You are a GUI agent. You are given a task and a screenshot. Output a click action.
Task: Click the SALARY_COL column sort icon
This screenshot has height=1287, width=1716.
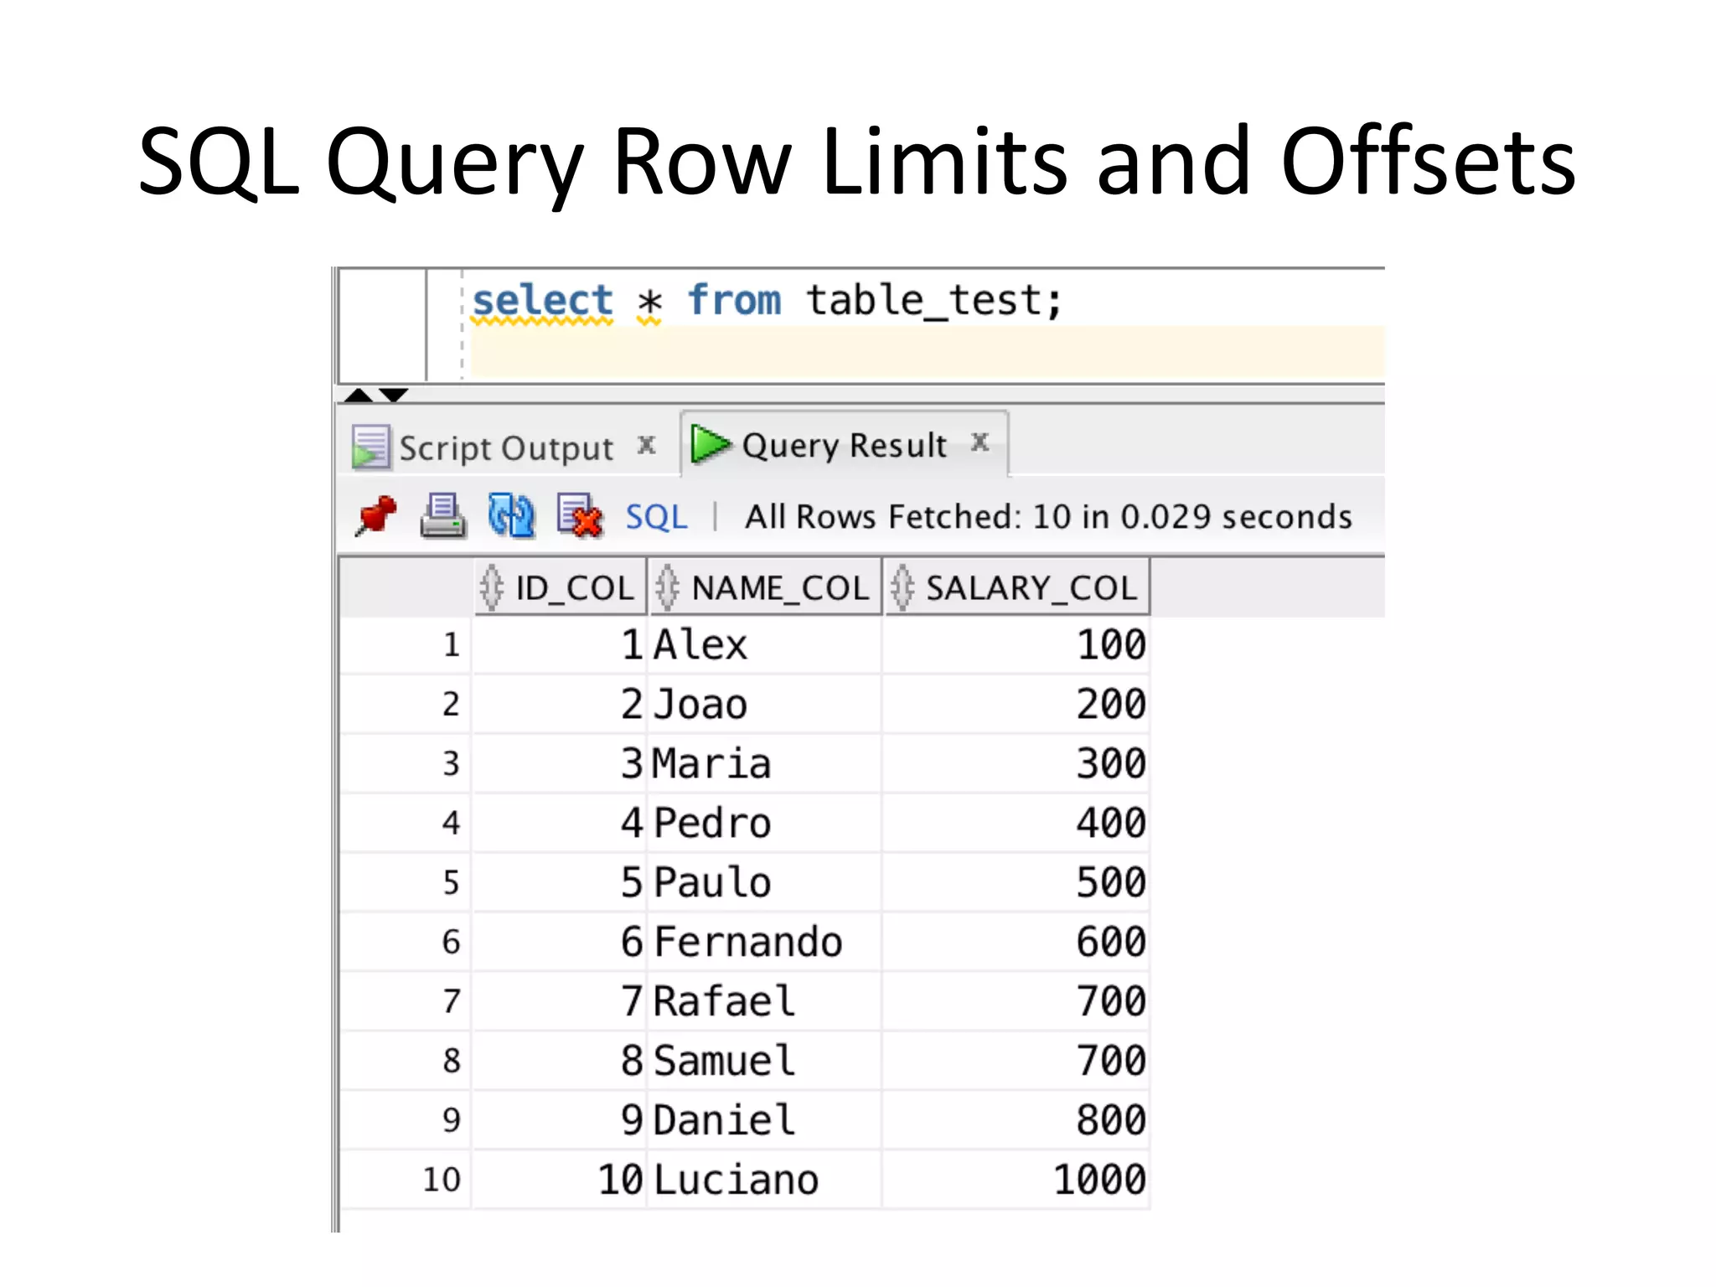[902, 587]
